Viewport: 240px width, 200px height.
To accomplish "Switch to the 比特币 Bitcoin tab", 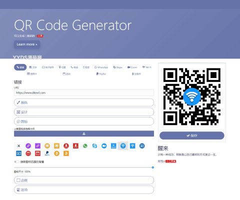I will pos(136,74).
